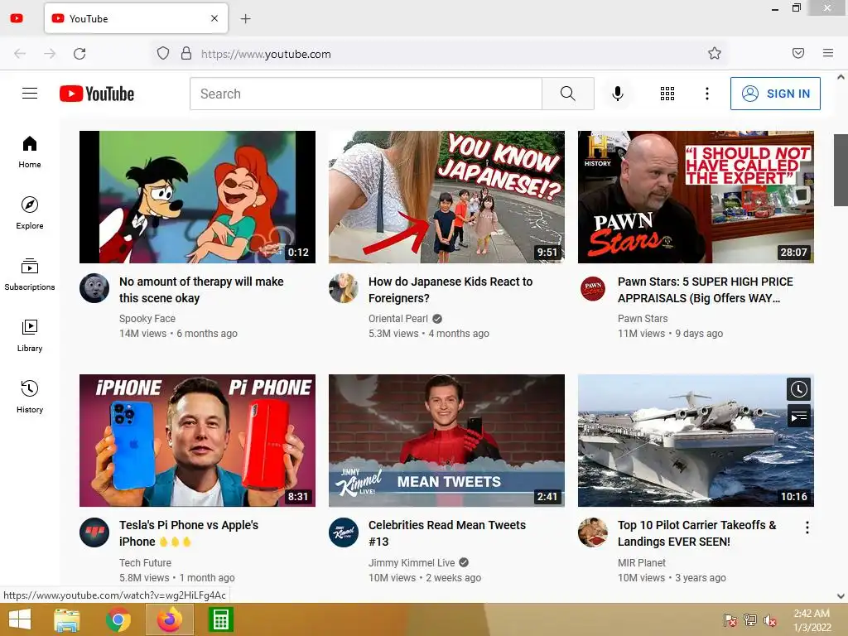Open the Goofy Movie scene video thumbnail
The height and width of the screenshot is (636, 848).
pos(197,197)
